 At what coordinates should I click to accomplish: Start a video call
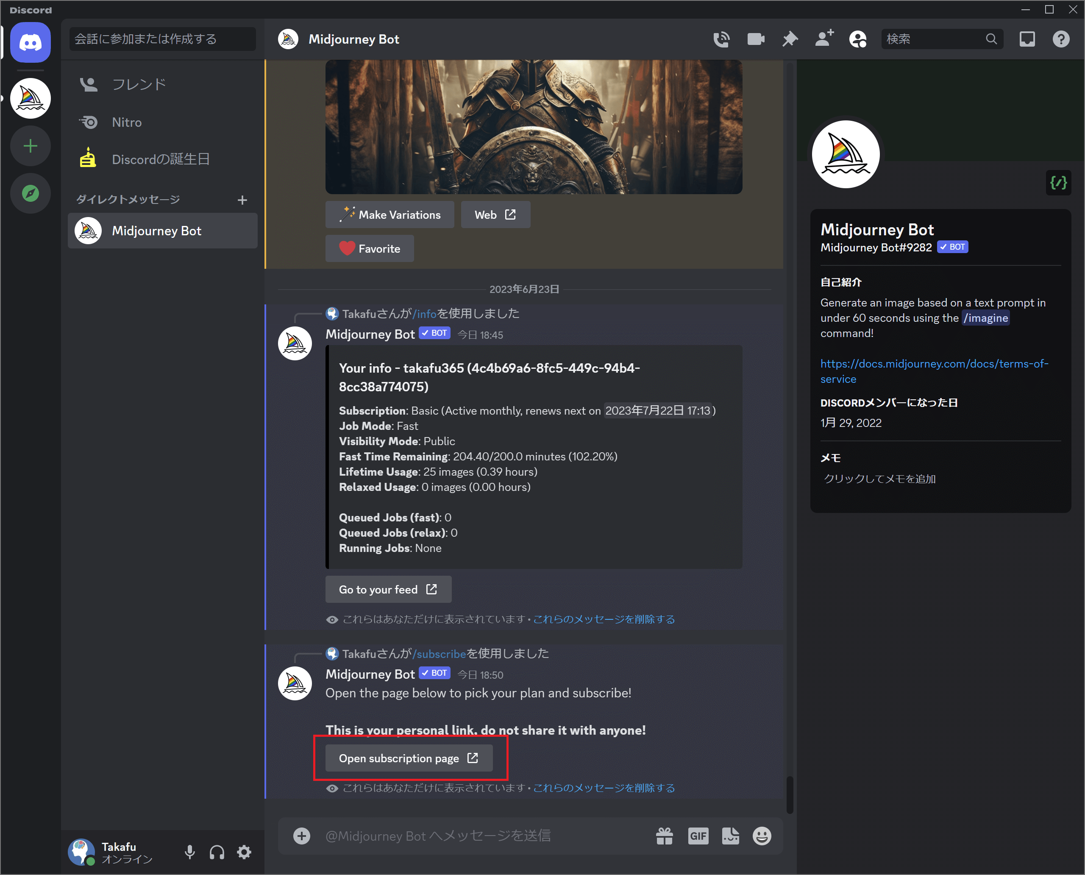pyautogui.click(x=755, y=39)
